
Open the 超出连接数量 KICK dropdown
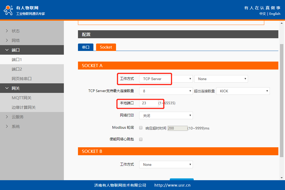click(x=243, y=91)
